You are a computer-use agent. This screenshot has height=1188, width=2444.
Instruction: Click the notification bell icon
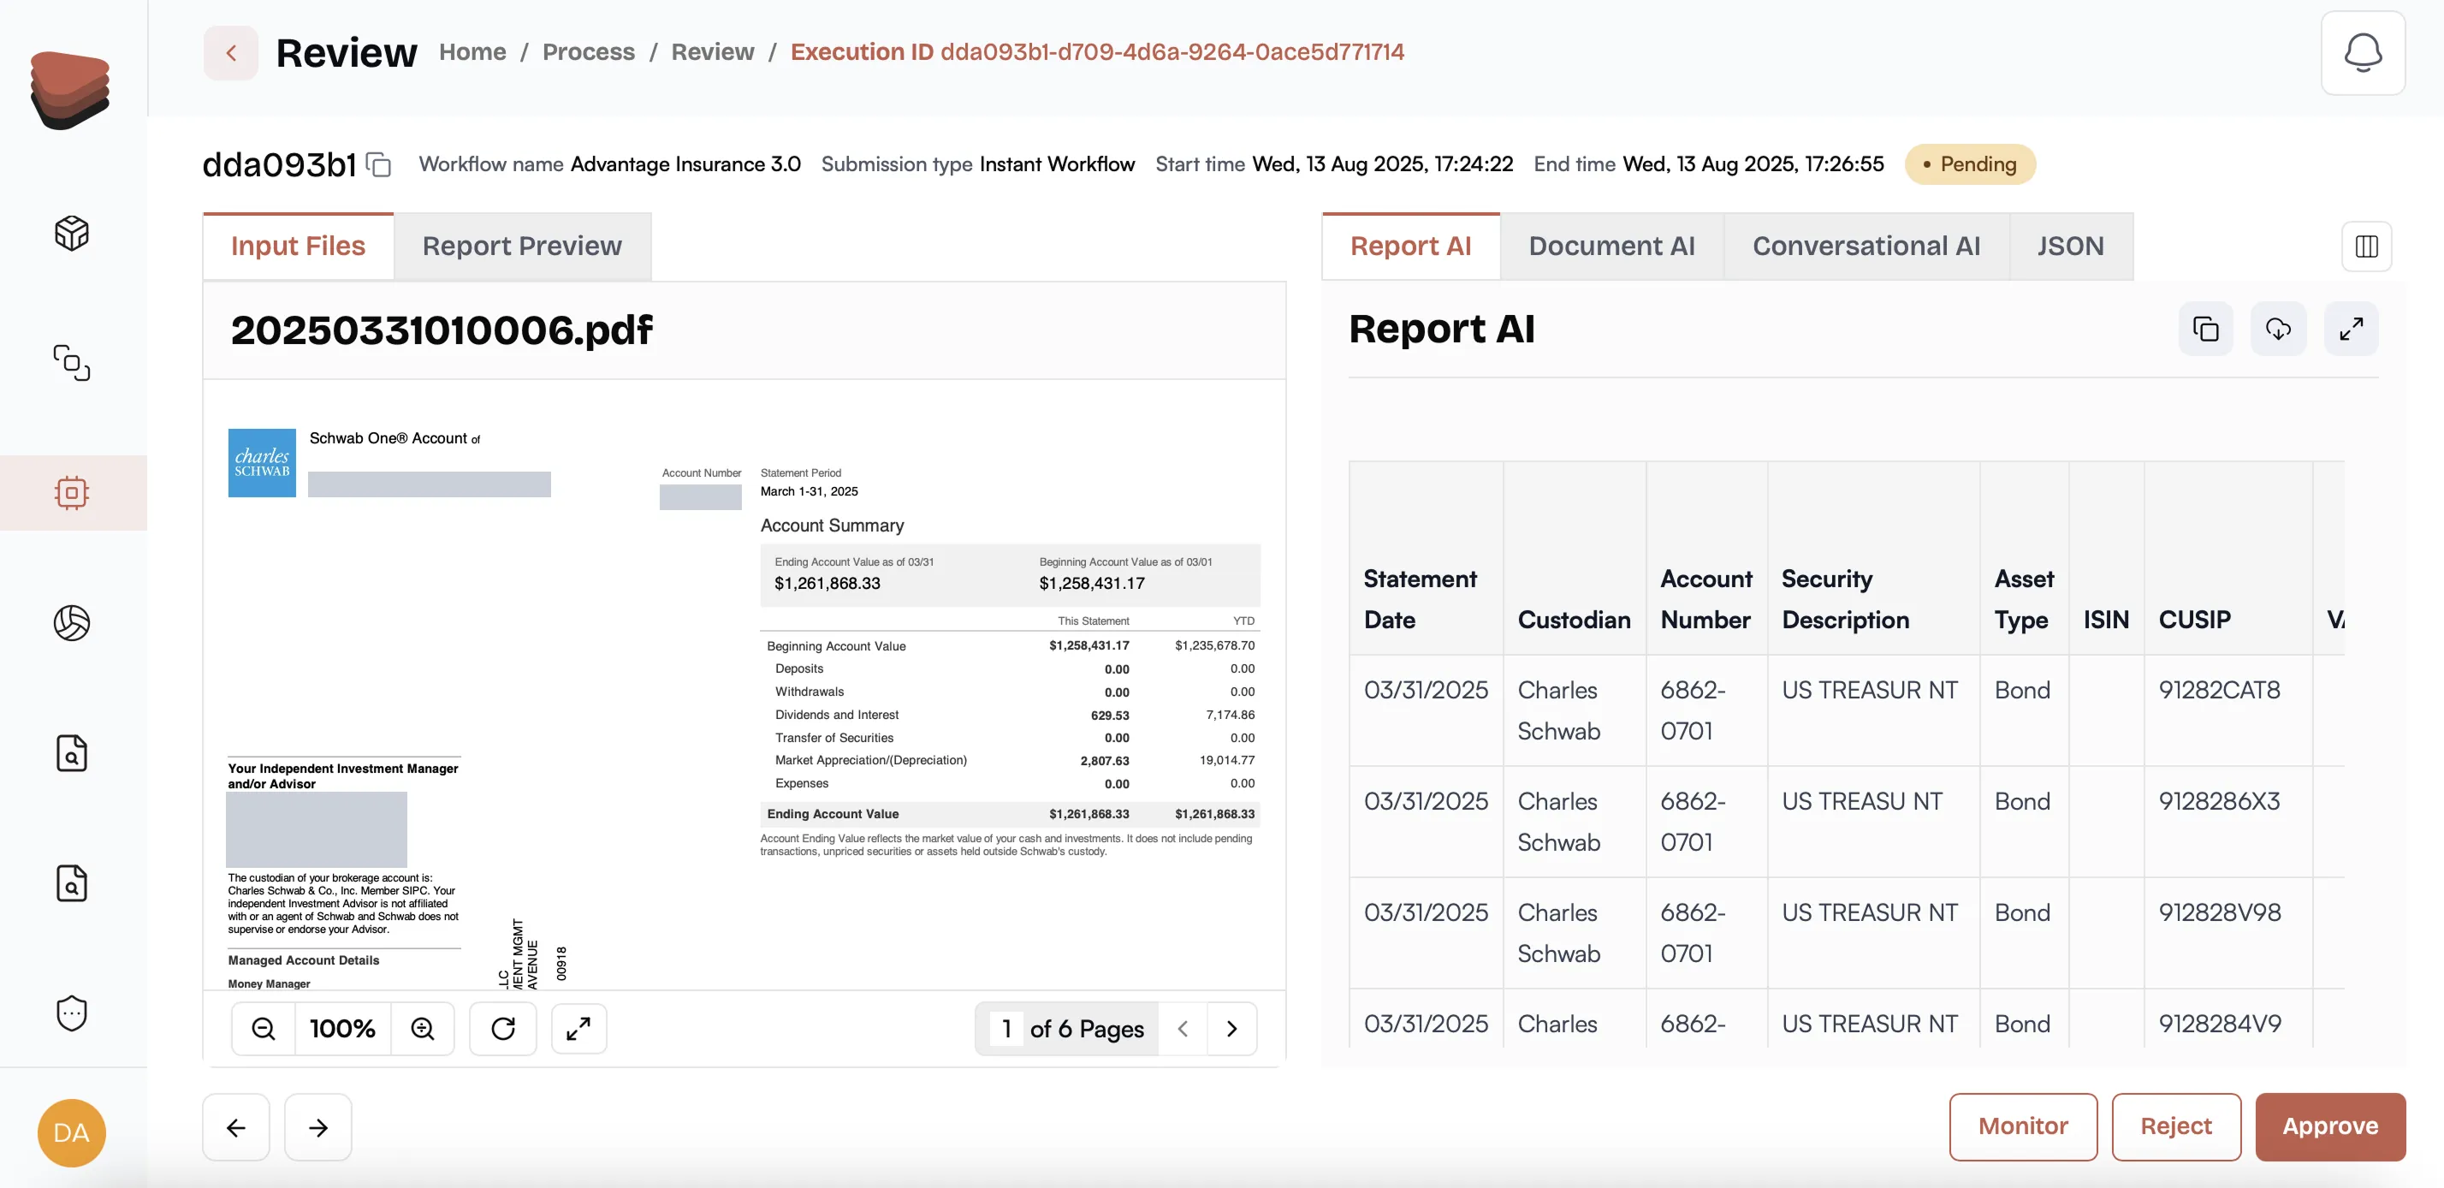[x=2363, y=52]
